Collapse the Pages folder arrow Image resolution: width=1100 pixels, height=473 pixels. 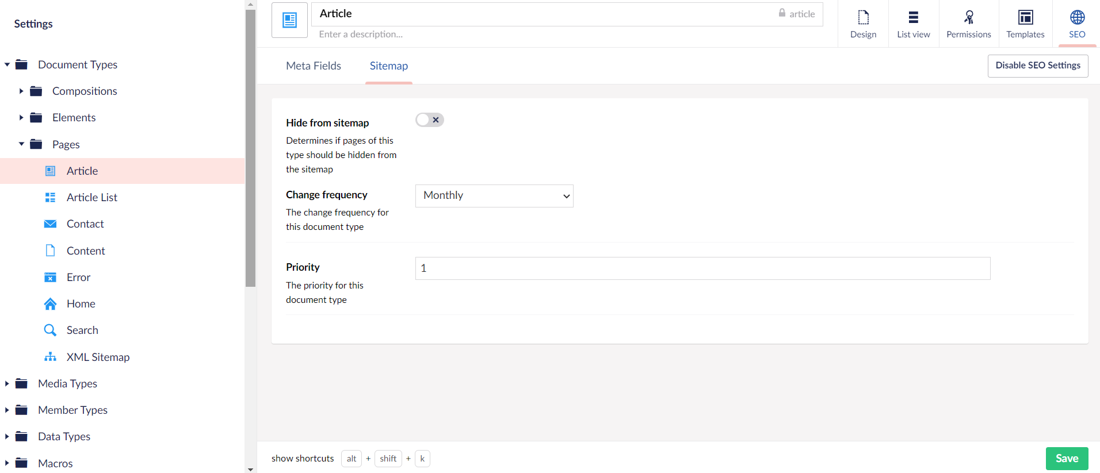pyautogui.click(x=21, y=144)
